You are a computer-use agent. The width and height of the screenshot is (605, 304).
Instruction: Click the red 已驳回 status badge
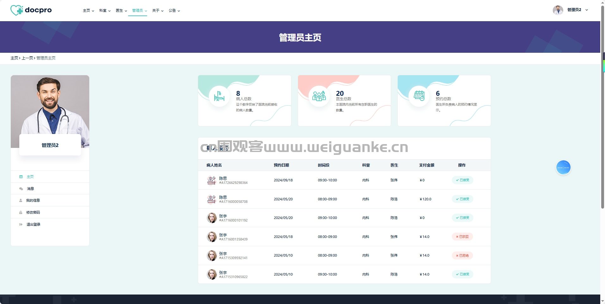coord(462,237)
